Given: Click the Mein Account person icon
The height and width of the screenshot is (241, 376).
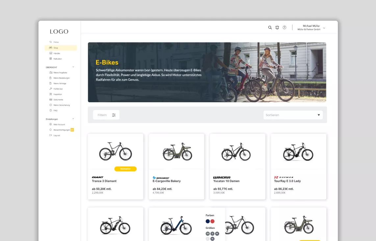Looking at the screenshot, I should [x=51, y=124].
